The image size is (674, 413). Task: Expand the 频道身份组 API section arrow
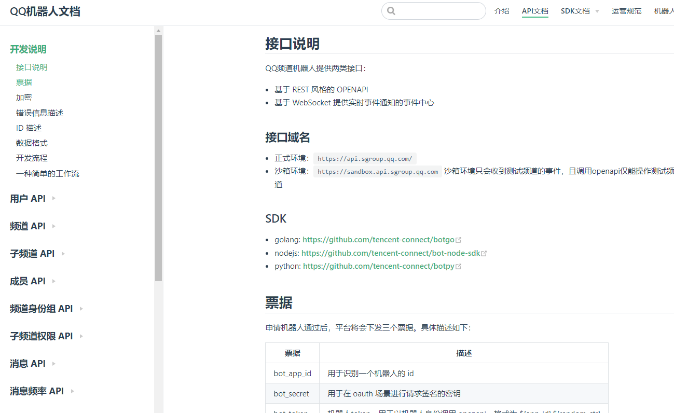click(81, 308)
